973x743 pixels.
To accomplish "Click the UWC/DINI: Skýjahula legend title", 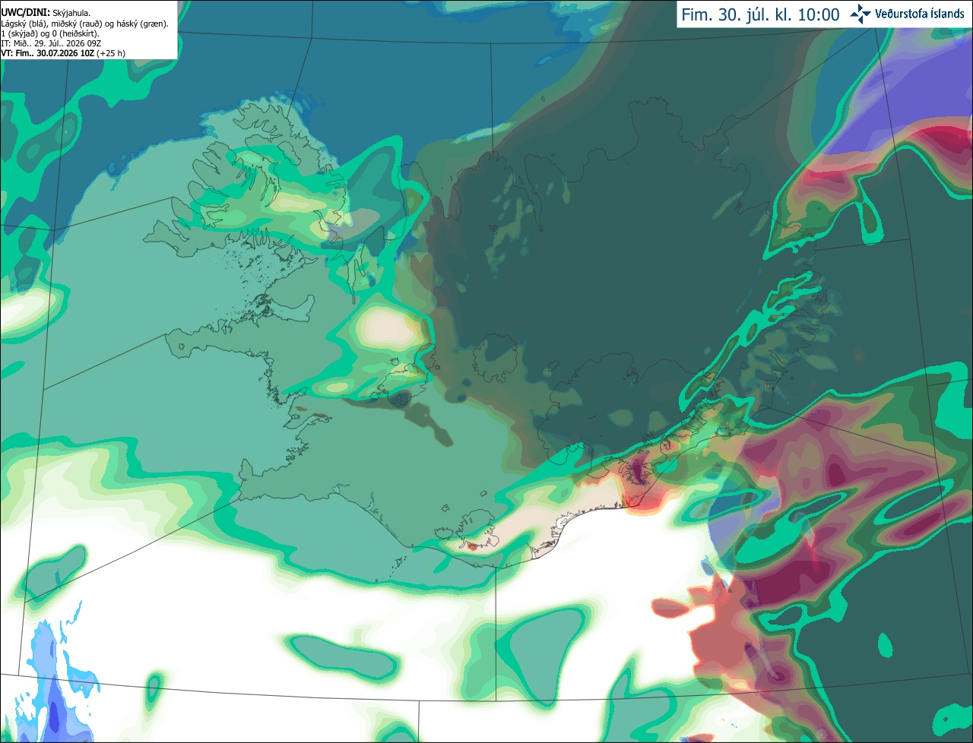I will [46, 13].
